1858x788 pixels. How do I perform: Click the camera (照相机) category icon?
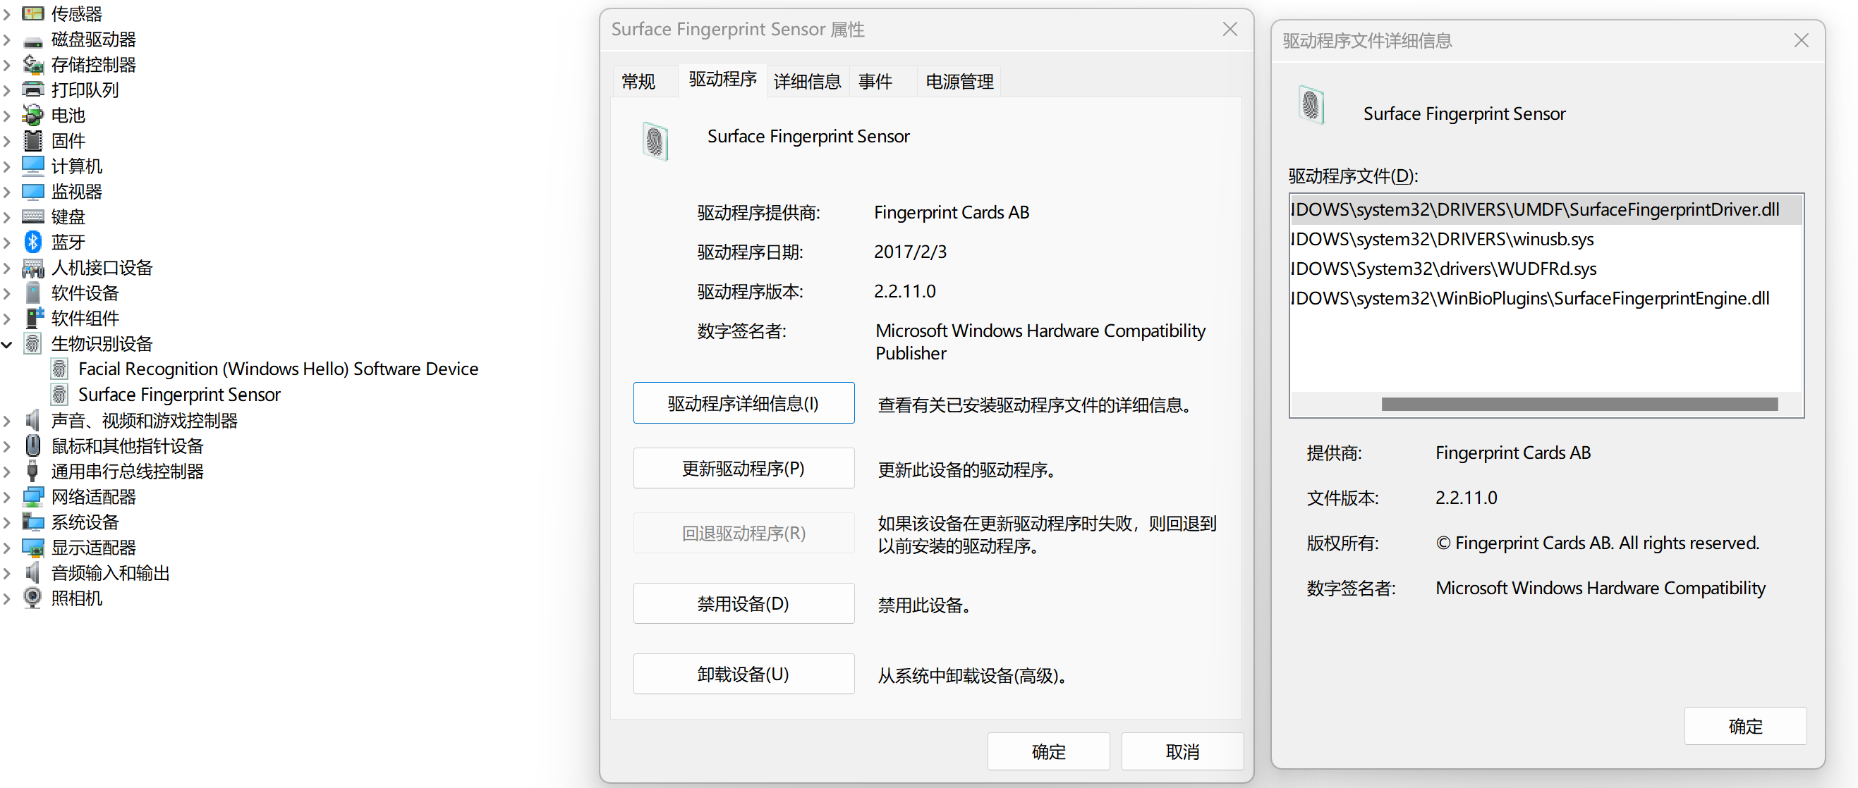[32, 598]
